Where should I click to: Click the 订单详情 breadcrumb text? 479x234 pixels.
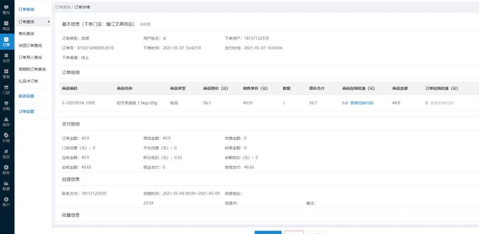pos(82,7)
